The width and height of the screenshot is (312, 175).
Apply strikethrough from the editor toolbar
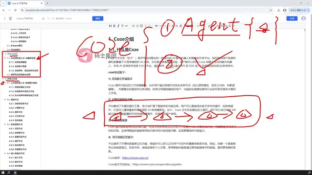coord(122,26)
